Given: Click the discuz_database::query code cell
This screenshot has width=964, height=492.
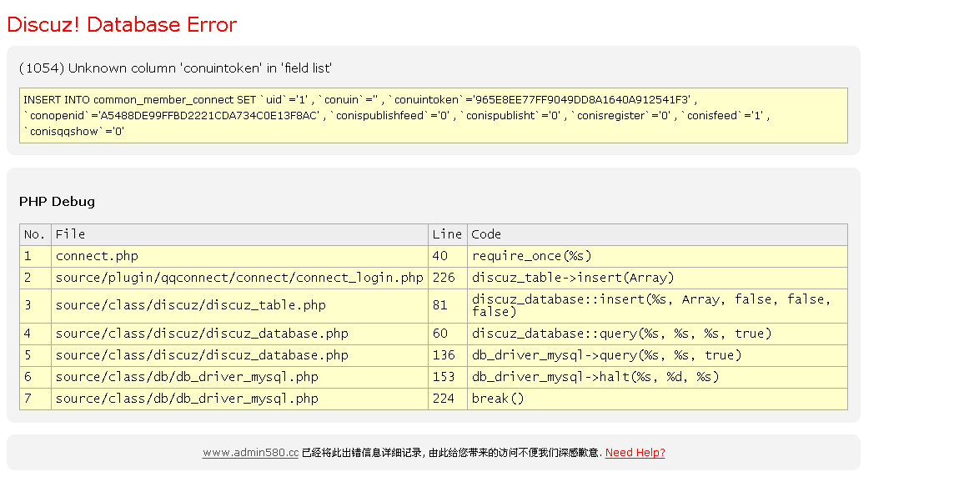Looking at the screenshot, I should [x=621, y=334].
